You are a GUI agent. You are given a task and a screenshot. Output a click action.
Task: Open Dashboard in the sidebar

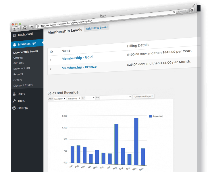point(25,34)
